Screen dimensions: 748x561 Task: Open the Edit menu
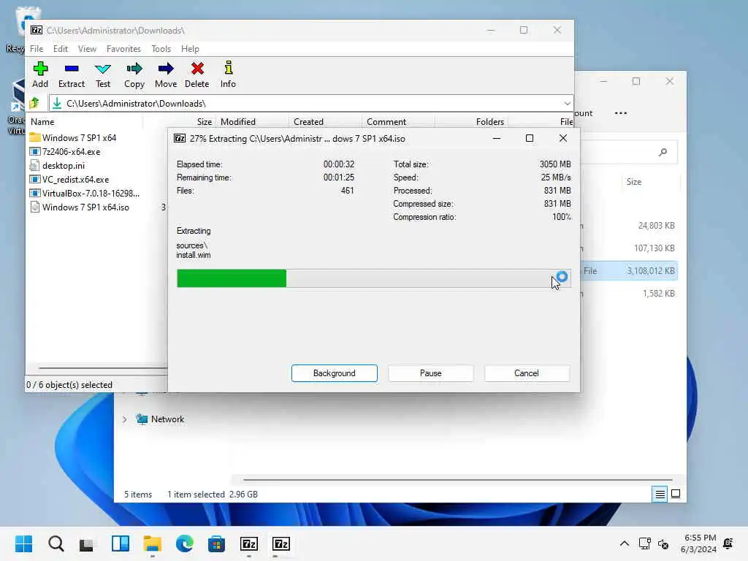coord(61,49)
